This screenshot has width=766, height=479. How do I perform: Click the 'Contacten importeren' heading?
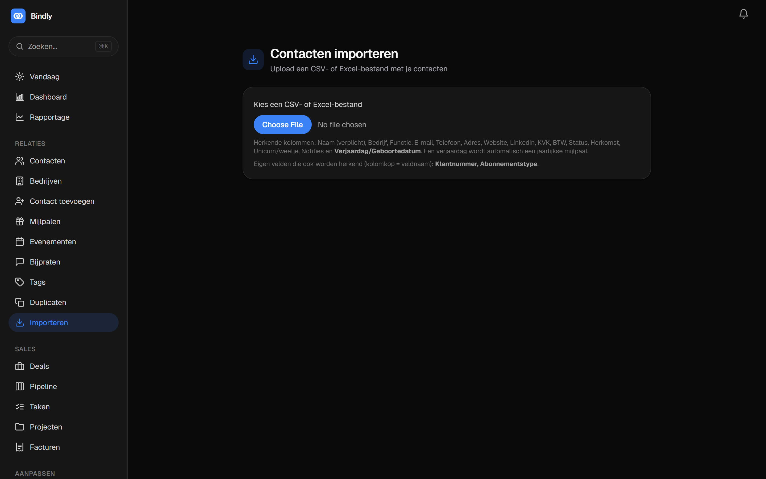(334, 53)
